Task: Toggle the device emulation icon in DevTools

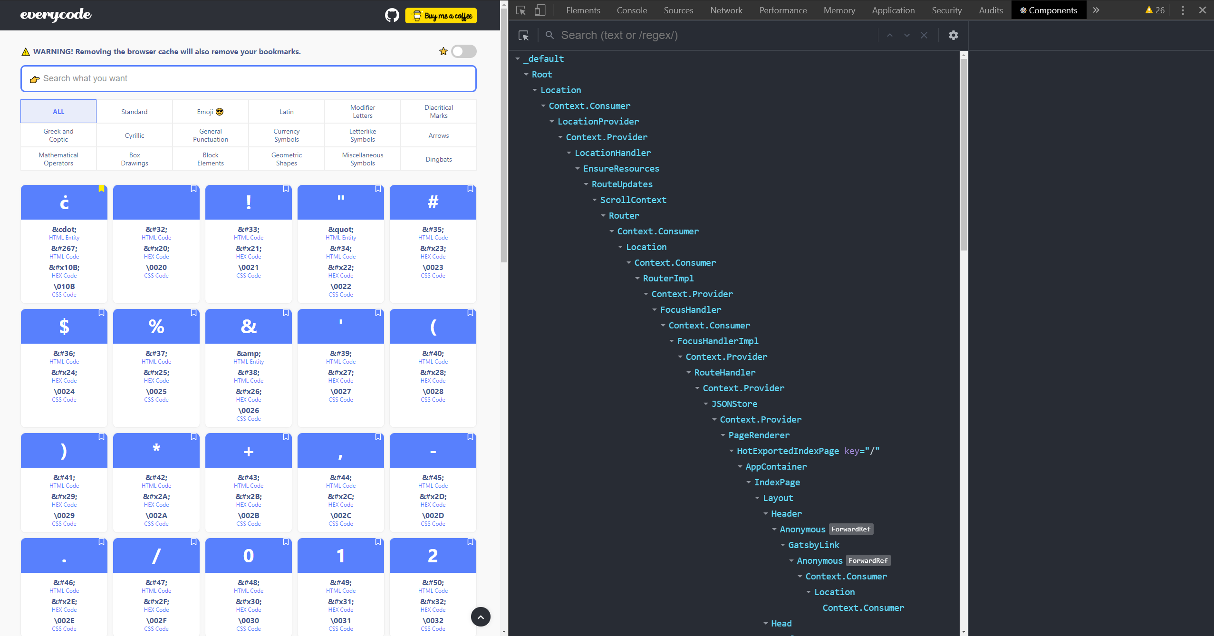Action: coord(540,10)
